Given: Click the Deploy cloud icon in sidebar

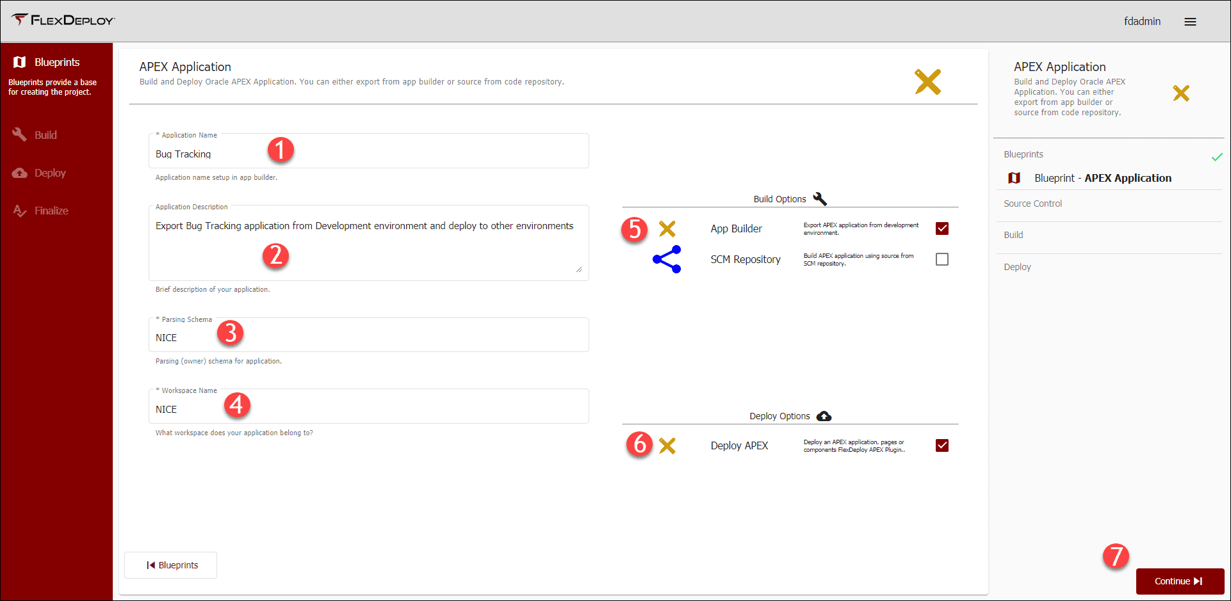Looking at the screenshot, I should pos(20,173).
